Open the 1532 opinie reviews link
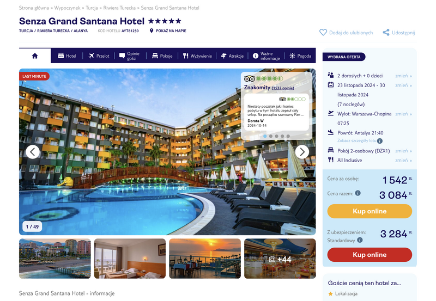The image size is (436, 301). point(283,88)
